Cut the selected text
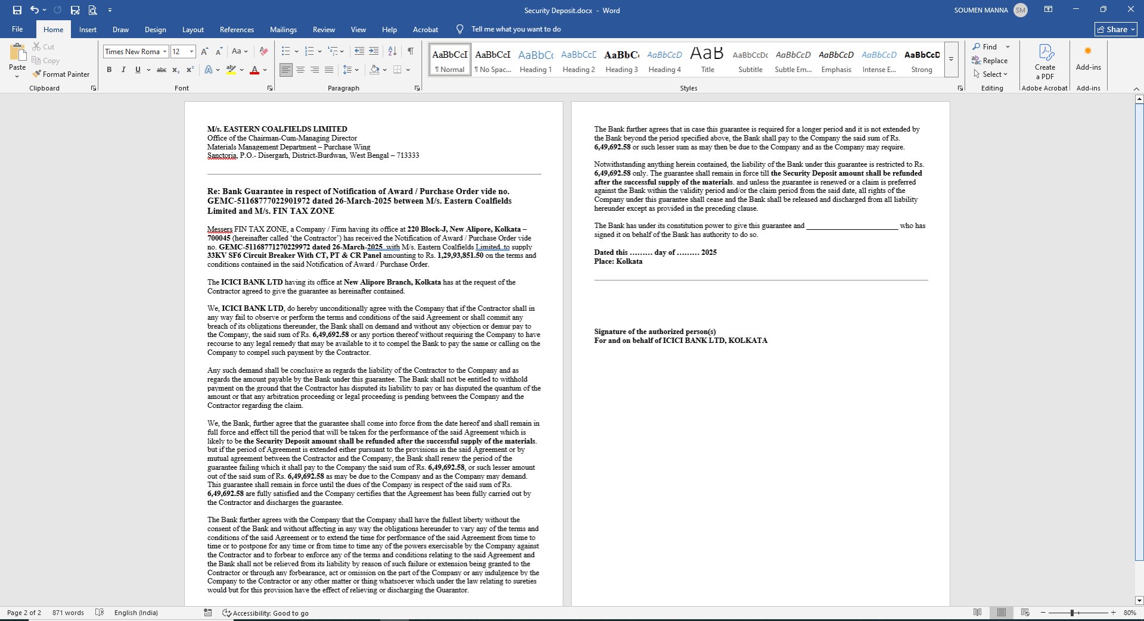The image size is (1144, 621). click(x=43, y=46)
